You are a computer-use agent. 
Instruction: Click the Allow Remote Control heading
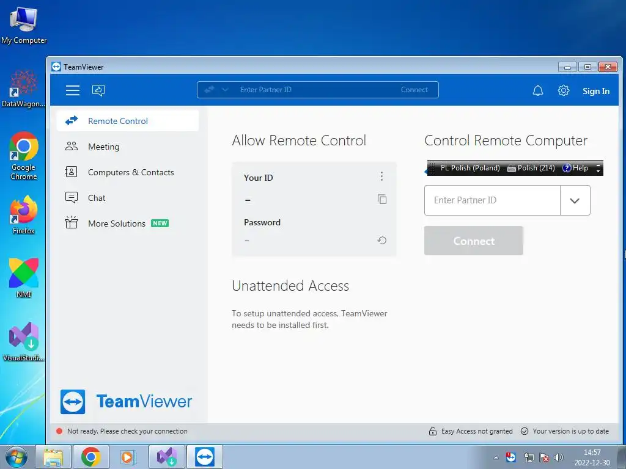pyautogui.click(x=298, y=140)
